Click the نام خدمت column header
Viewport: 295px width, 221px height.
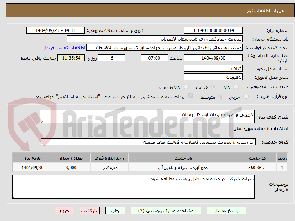tap(183, 158)
